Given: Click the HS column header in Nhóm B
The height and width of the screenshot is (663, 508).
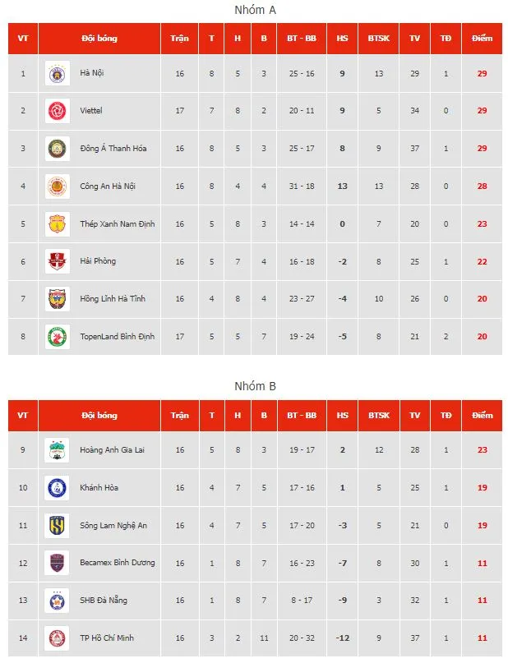Looking at the screenshot, I should 342,416.
